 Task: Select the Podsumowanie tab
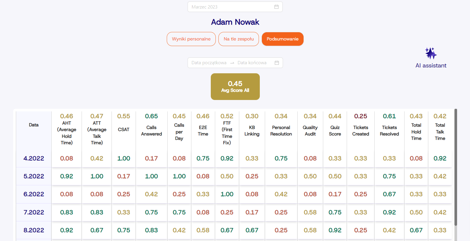point(282,39)
